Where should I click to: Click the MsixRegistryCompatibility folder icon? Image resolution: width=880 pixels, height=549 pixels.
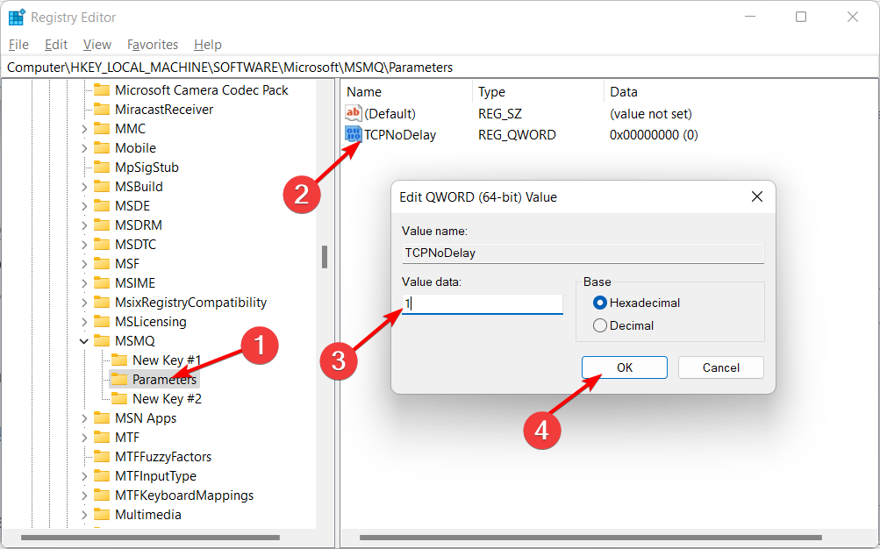(x=102, y=303)
